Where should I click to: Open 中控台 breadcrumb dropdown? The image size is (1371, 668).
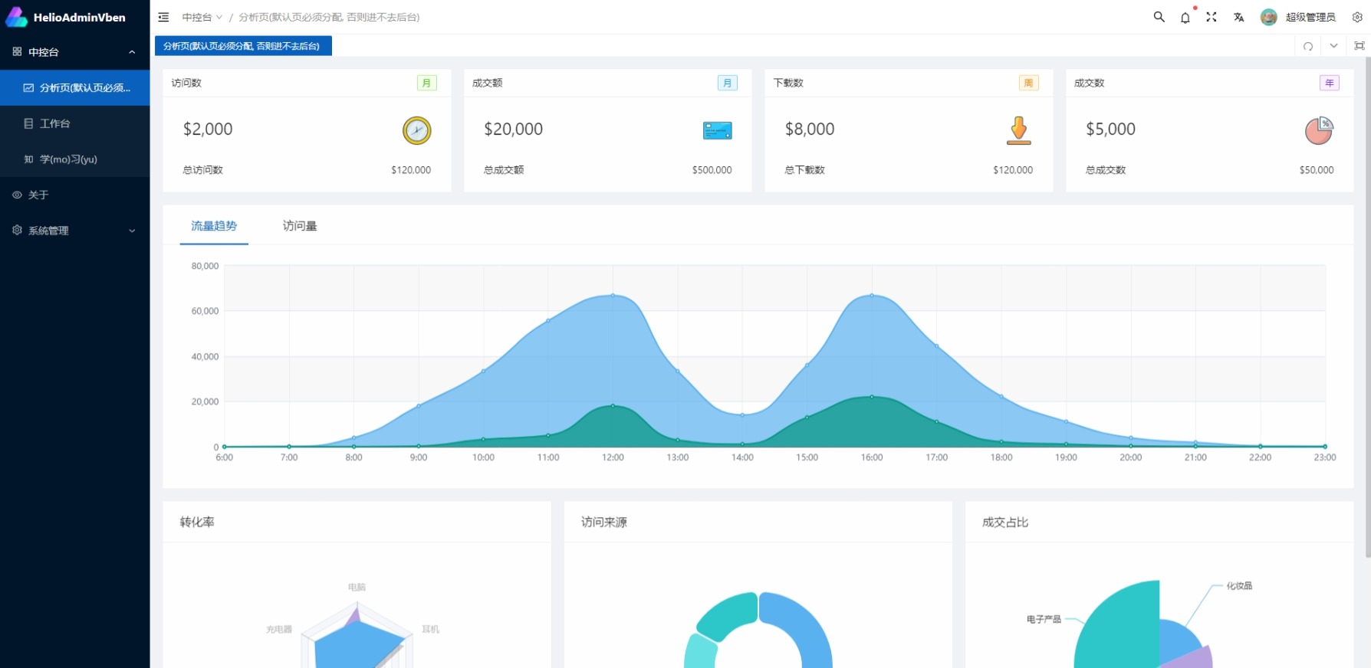pyautogui.click(x=202, y=17)
